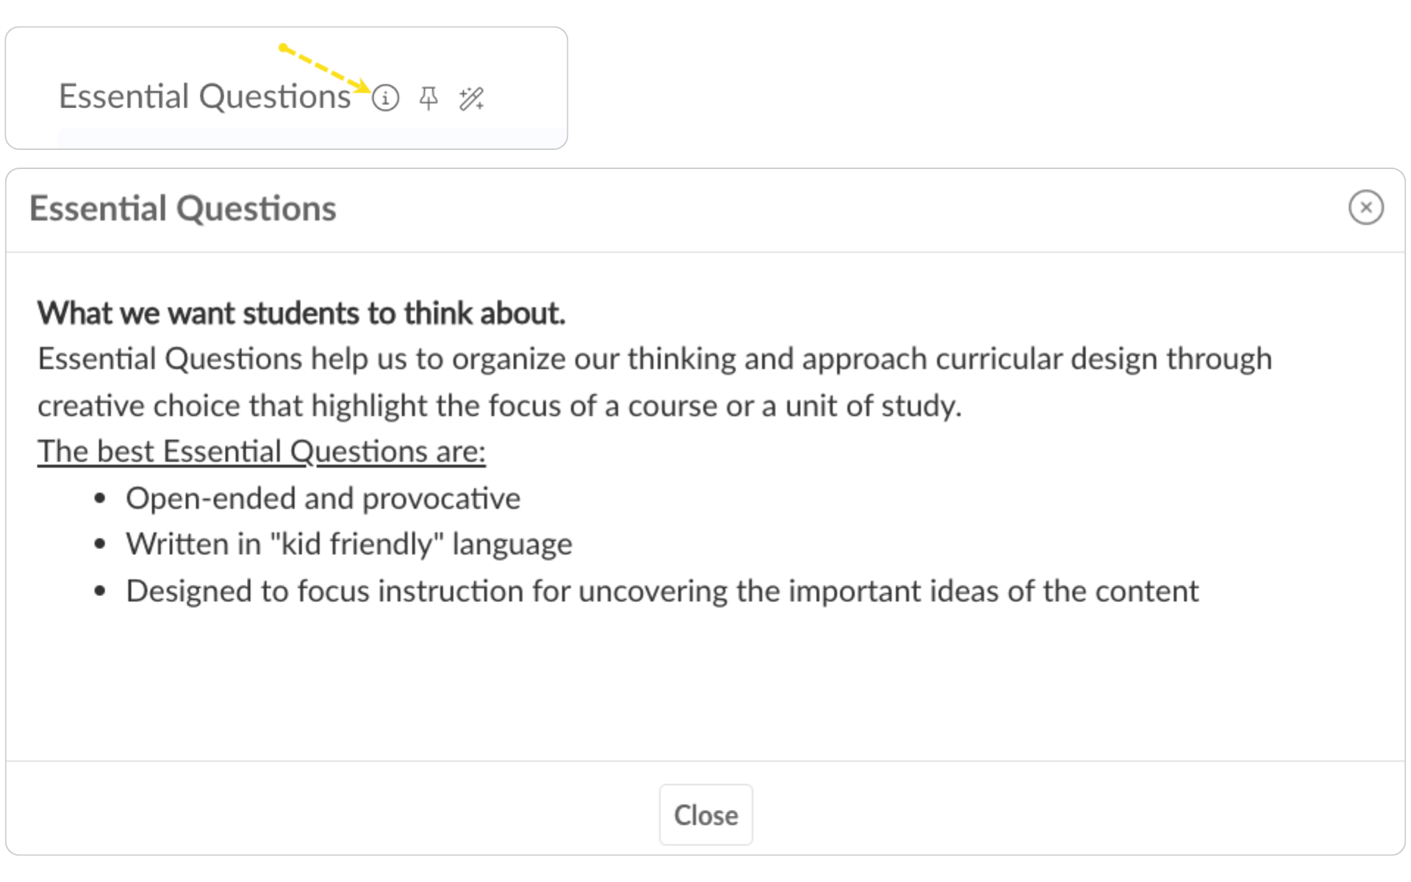Click the Essential Questions field label in top card
Screen dimensions: 1411x882
204,97
